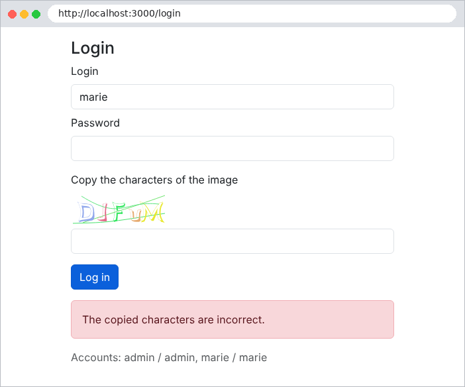Maximize window with the green dot
Viewport: 465px width, 387px height.
(x=36, y=14)
